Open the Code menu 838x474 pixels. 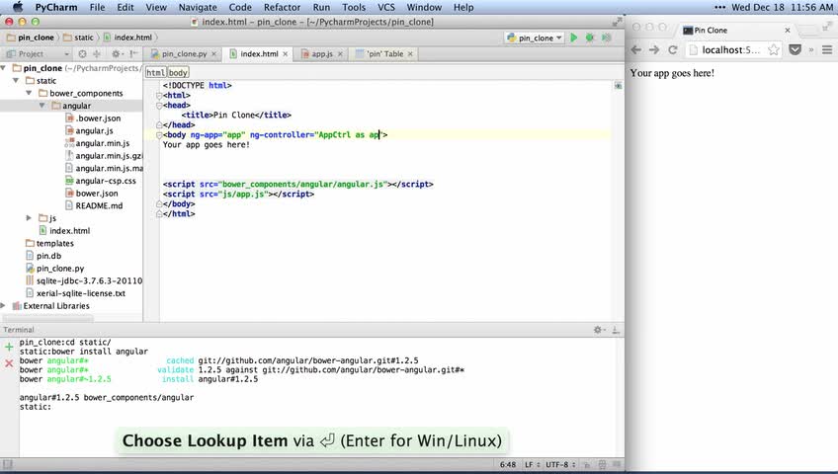pos(240,8)
